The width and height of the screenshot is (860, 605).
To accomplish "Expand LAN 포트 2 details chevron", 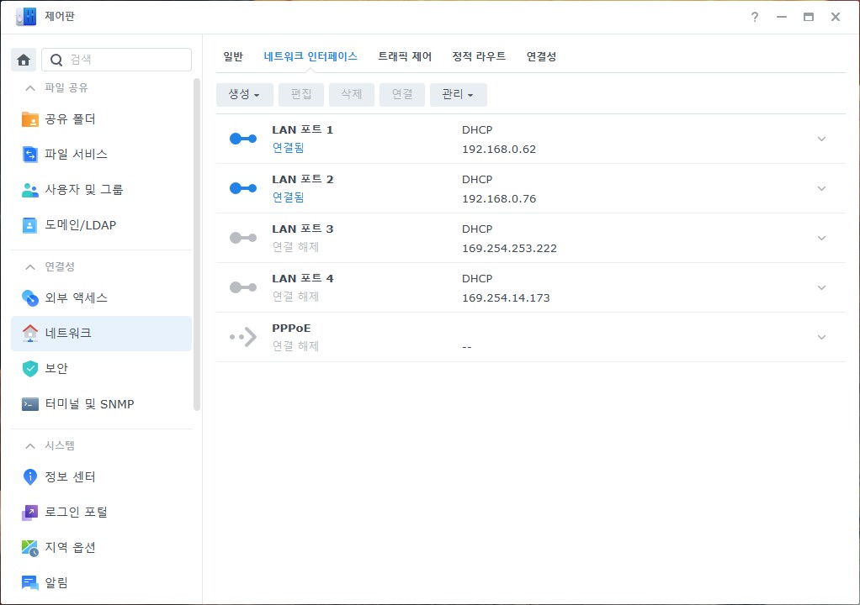I will (x=821, y=188).
